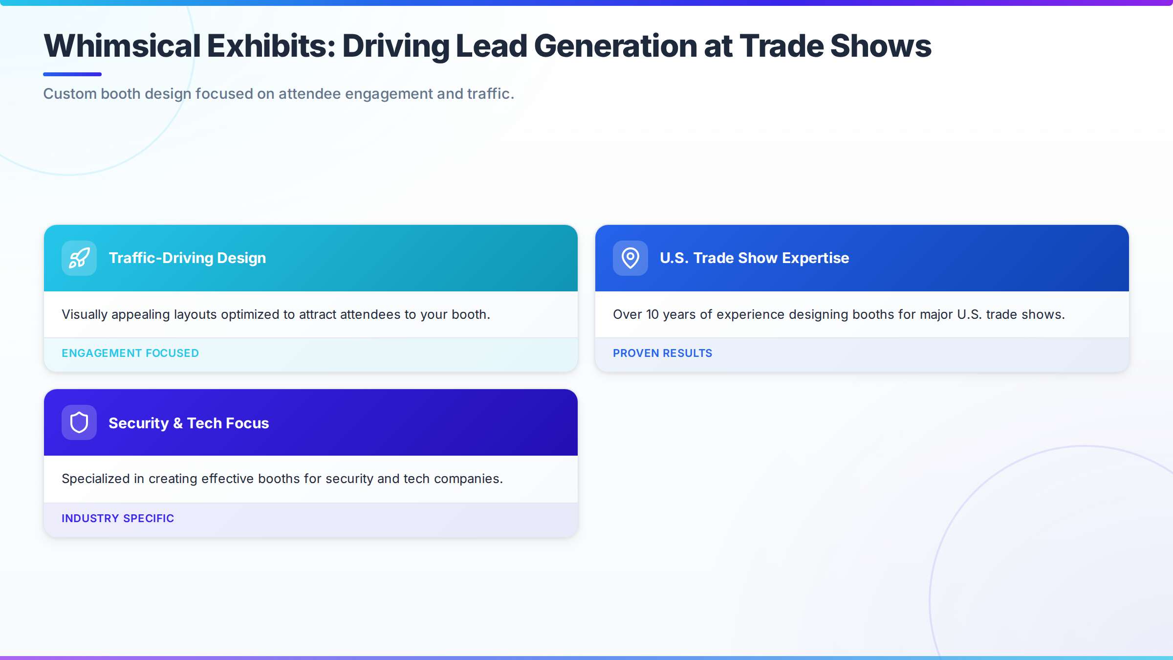Click the map pin icon on U.S. Trade Show Expertise card
The height and width of the screenshot is (660, 1173).
tap(630, 258)
